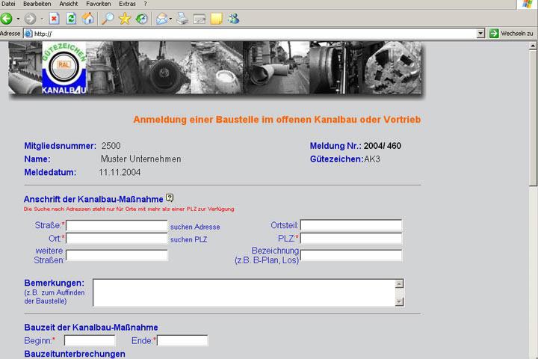
Task: Open help icon beside Anschrift heading
Action: click(x=170, y=198)
